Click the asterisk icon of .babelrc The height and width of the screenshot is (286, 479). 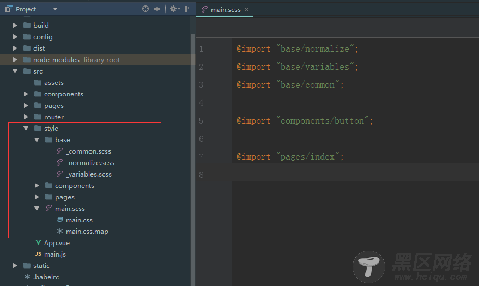tap(27, 277)
